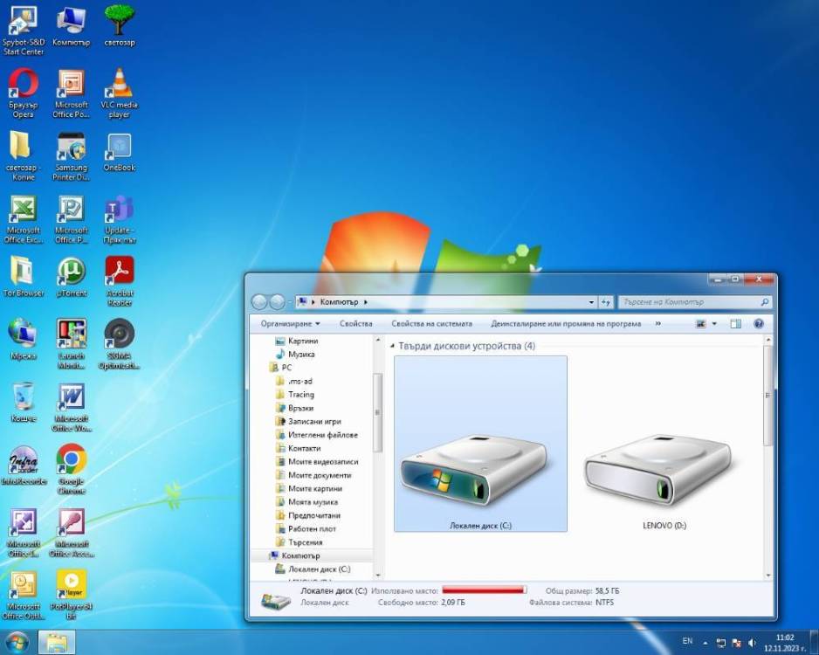Launch Microsoft Office Outlook shortcut
The width and height of the screenshot is (819, 655).
pos(23,596)
